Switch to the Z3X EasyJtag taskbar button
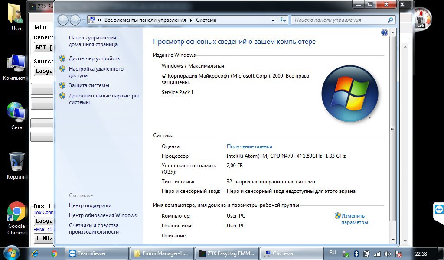The height and width of the screenshot is (260, 444). click(227, 253)
